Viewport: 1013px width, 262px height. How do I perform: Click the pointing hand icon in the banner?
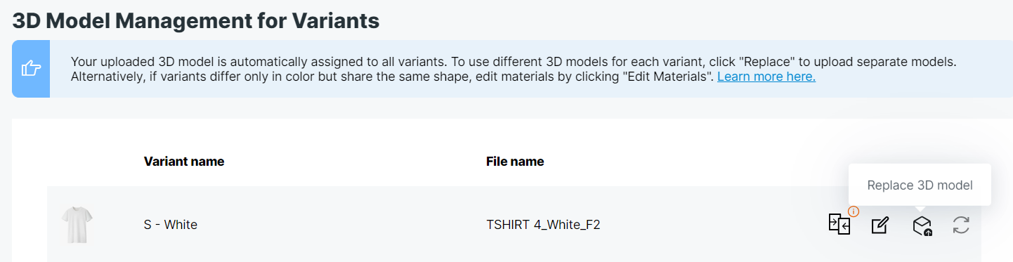coord(31,69)
